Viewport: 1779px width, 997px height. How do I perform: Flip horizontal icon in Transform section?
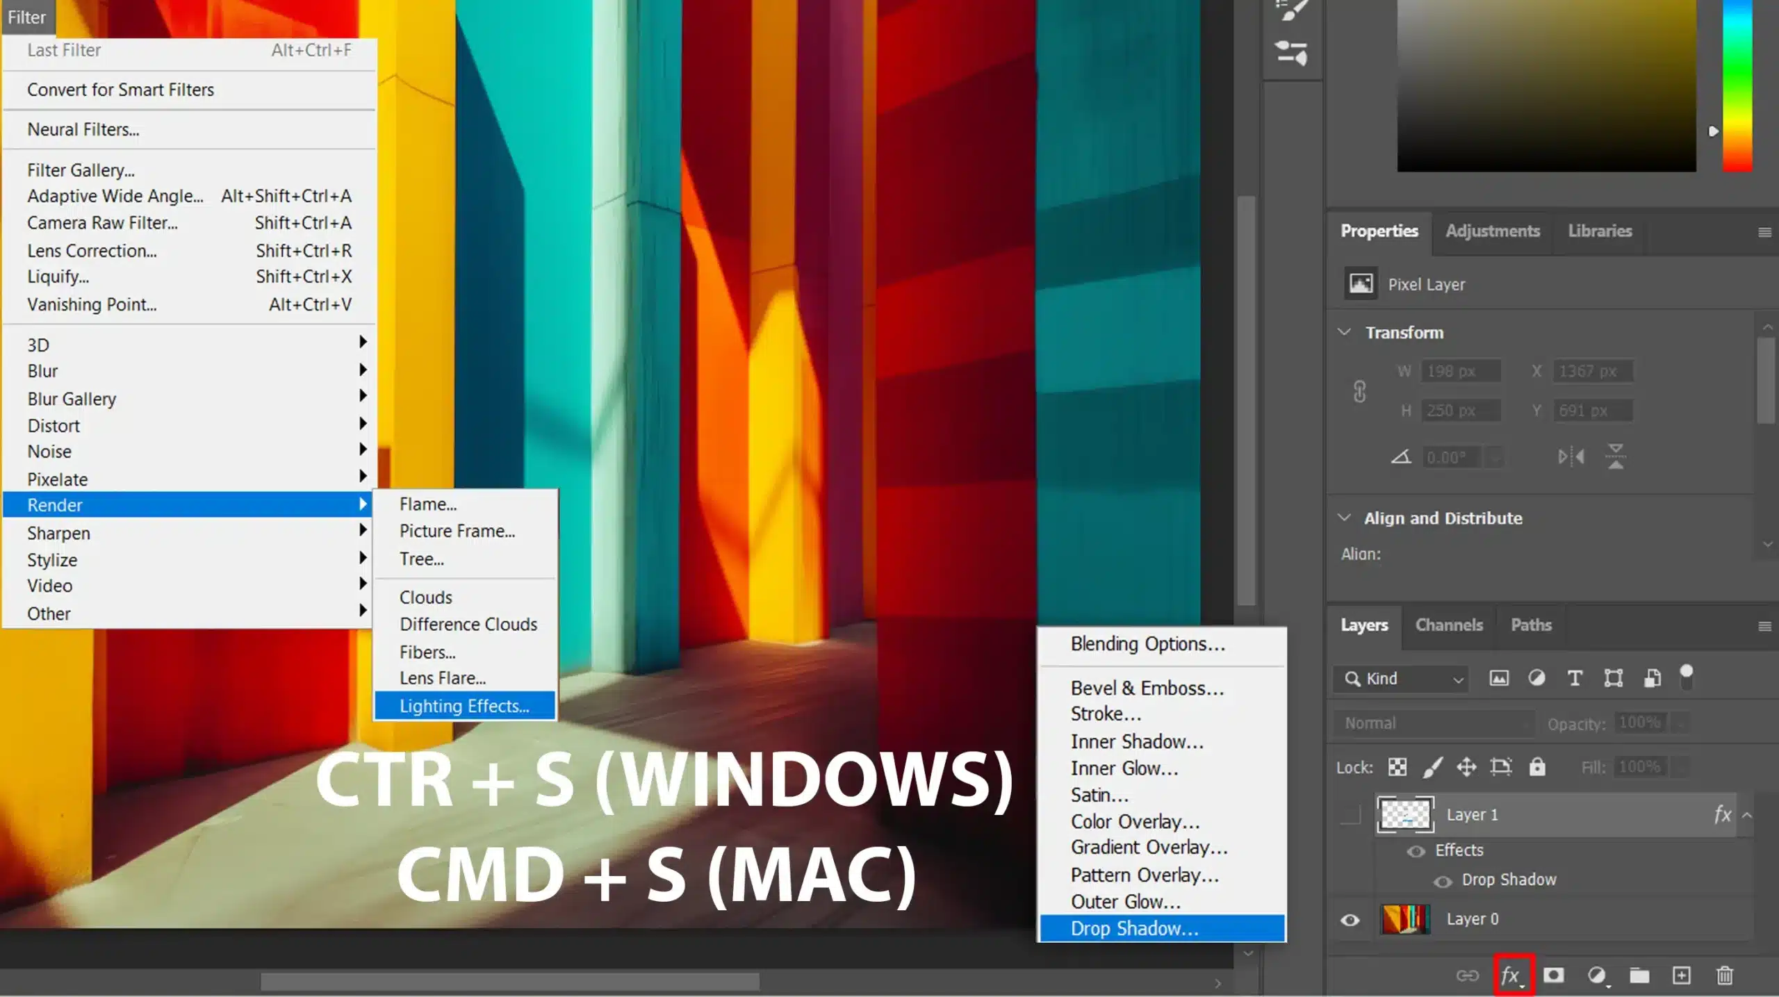coord(1571,456)
